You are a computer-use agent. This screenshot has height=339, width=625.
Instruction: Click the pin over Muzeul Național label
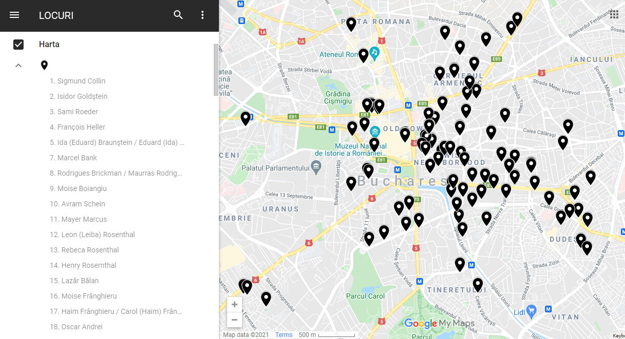click(x=375, y=144)
